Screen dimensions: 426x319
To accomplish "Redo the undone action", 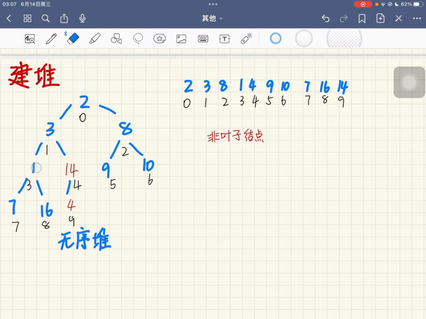I will point(344,18).
